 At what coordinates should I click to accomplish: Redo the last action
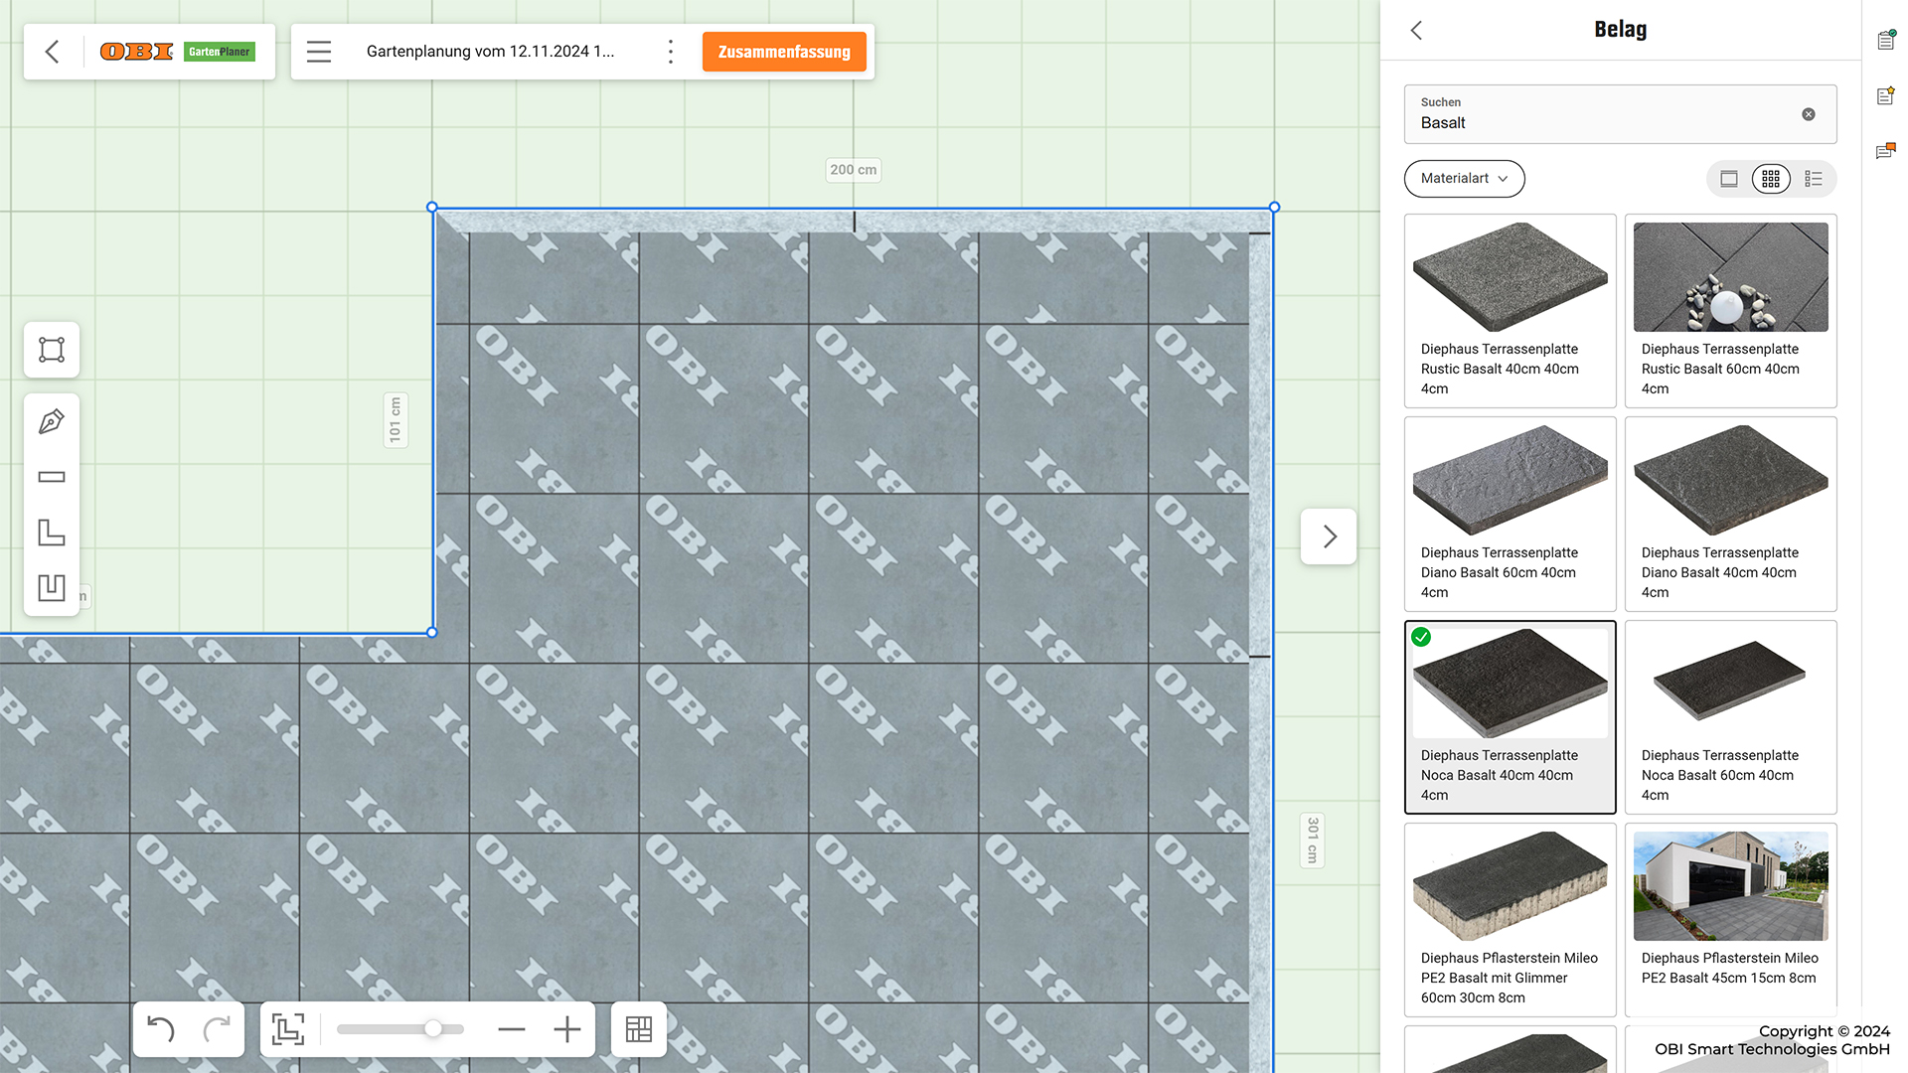click(x=217, y=1029)
